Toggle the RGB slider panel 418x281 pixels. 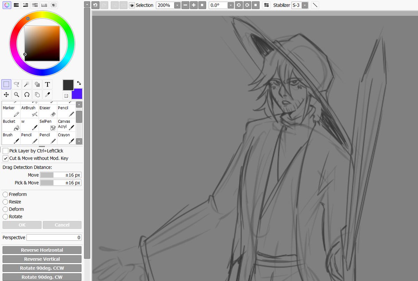pyautogui.click(x=16, y=5)
